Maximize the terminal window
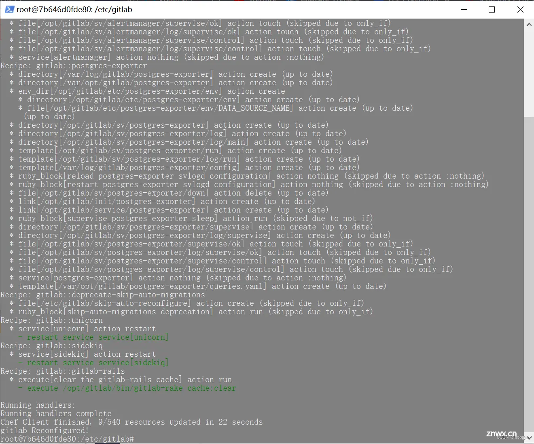This screenshot has width=534, height=444. click(492, 9)
